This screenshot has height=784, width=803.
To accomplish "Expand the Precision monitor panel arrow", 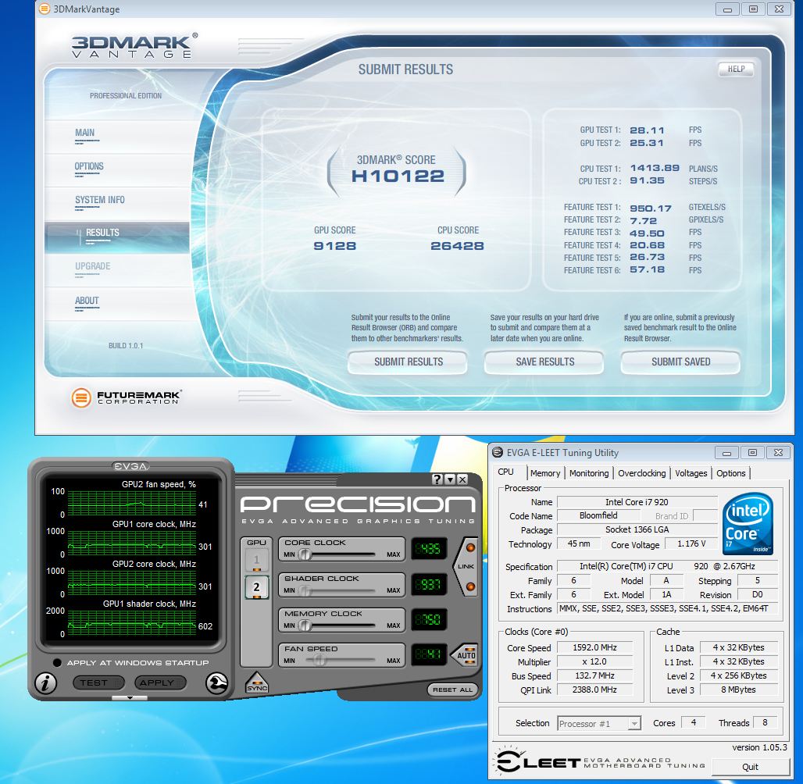I will [x=130, y=697].
